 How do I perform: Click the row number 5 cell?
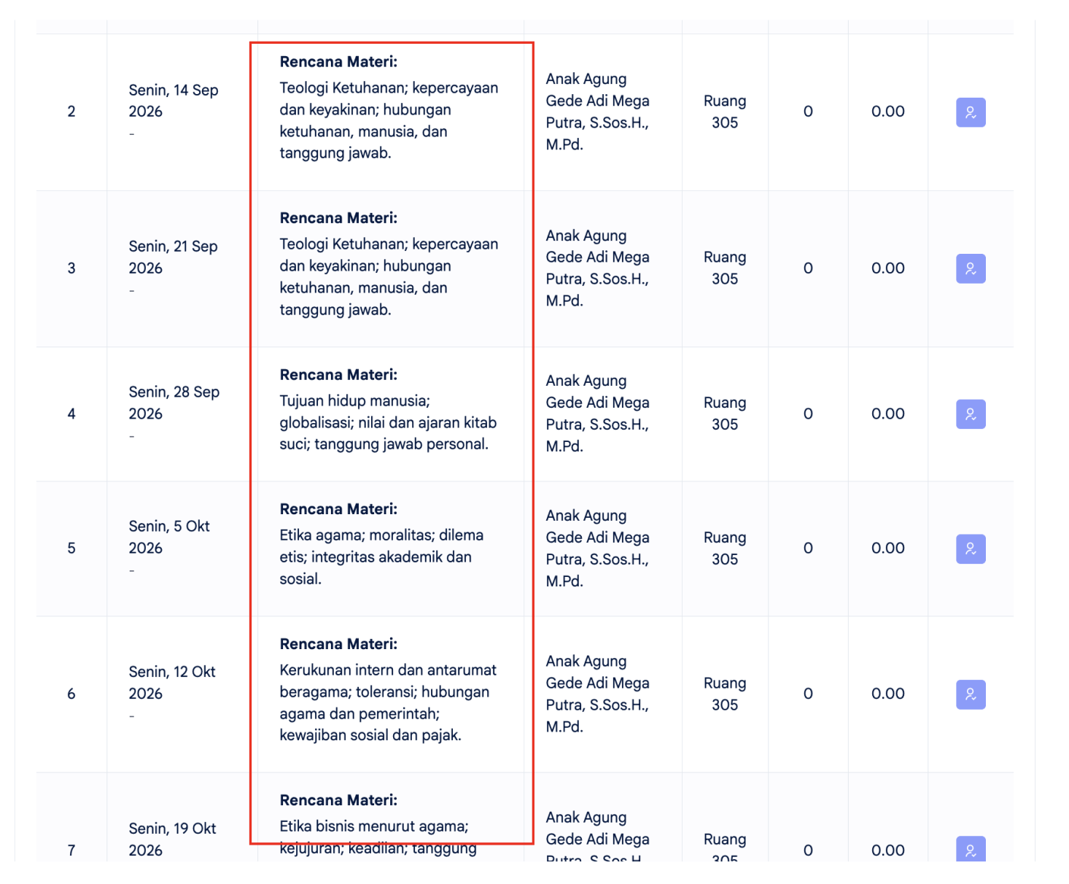[71, 548]
